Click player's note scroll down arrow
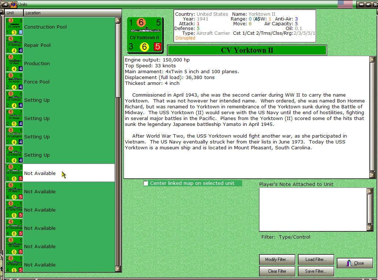This screenshot has height=280, width=378. (x=370, y=228)
